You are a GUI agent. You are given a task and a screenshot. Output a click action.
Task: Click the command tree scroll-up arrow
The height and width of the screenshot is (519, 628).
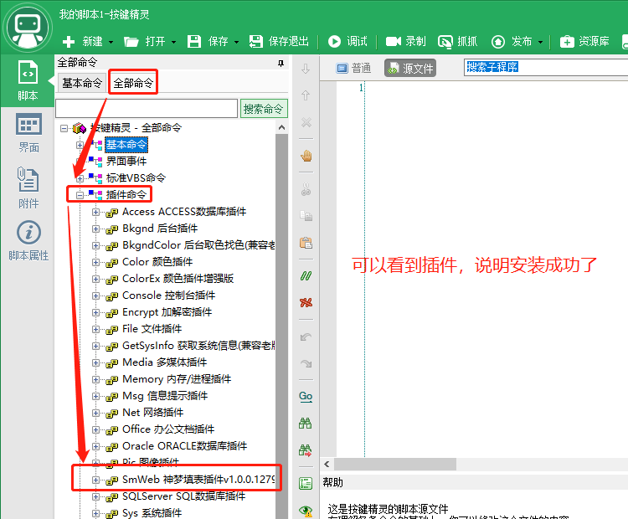[x=281, y=128]
